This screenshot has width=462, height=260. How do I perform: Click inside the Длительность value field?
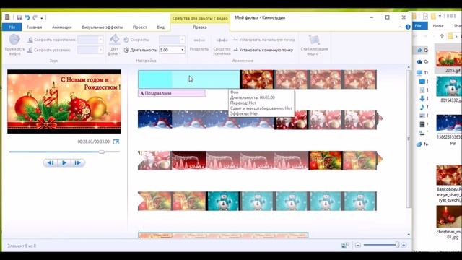(169, 50)
